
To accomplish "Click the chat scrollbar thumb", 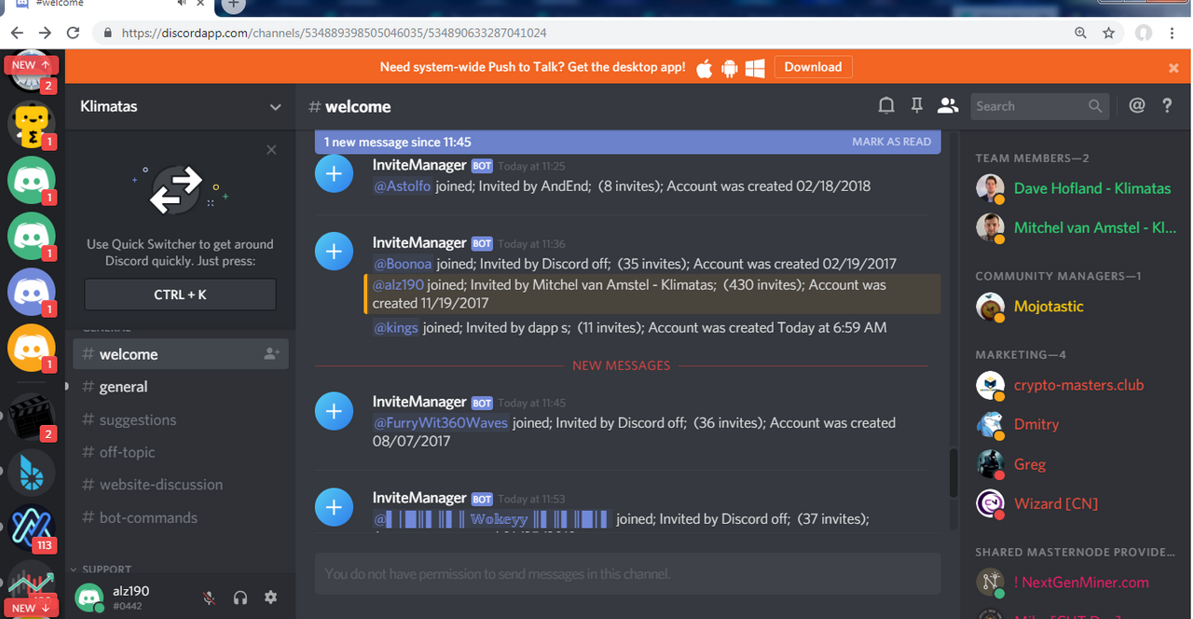I will [x=952, y=473].
